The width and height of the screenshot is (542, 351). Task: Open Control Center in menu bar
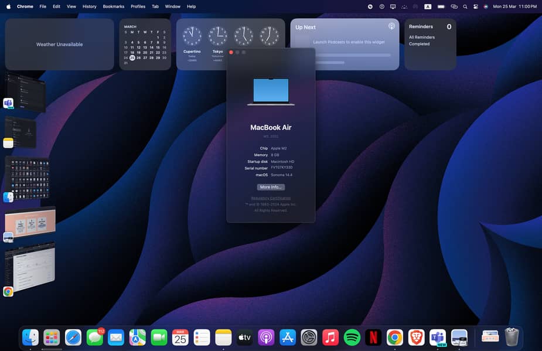point(476,6)
